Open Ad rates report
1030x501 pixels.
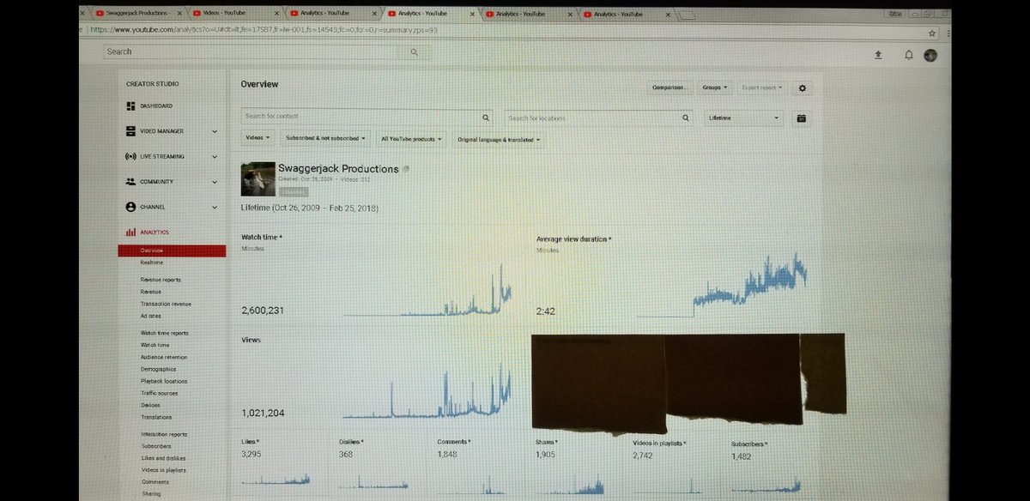coord(150,316)
